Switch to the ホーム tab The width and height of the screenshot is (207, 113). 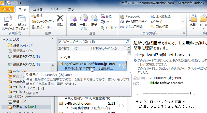tap(22, 9)
